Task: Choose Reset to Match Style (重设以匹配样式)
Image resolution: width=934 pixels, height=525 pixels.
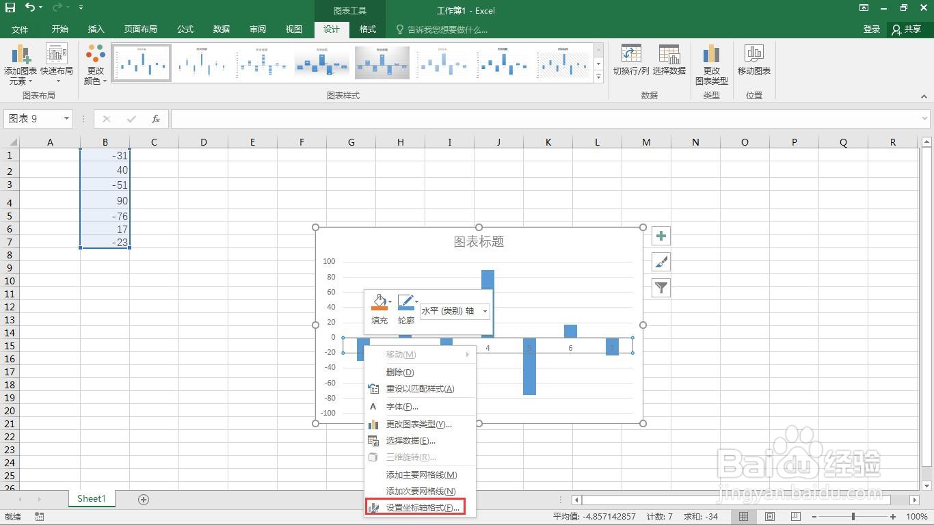Action: point(420,389)
